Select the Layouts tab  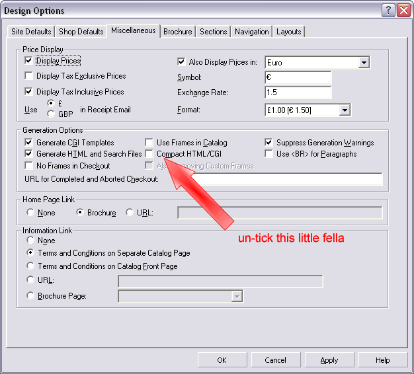coord(288,32)
